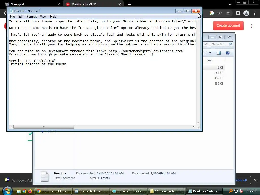The image size is (260, 195).
Task: Open Explorer help with question mark icon
Action: [228, 53]
